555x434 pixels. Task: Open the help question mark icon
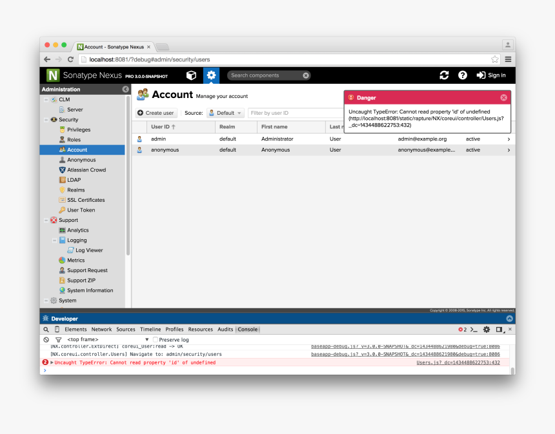click(x=463, y=75)
